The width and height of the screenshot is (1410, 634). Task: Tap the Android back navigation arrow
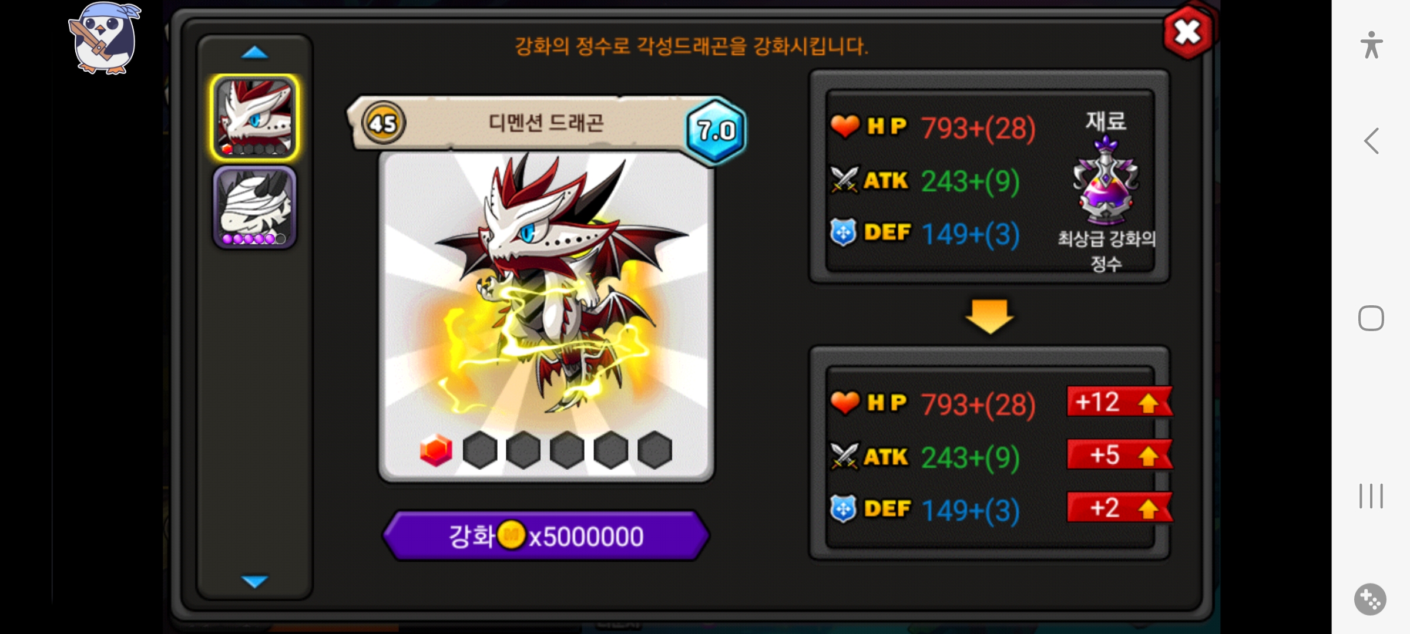pyautogui.click(x=1371, y=141)
